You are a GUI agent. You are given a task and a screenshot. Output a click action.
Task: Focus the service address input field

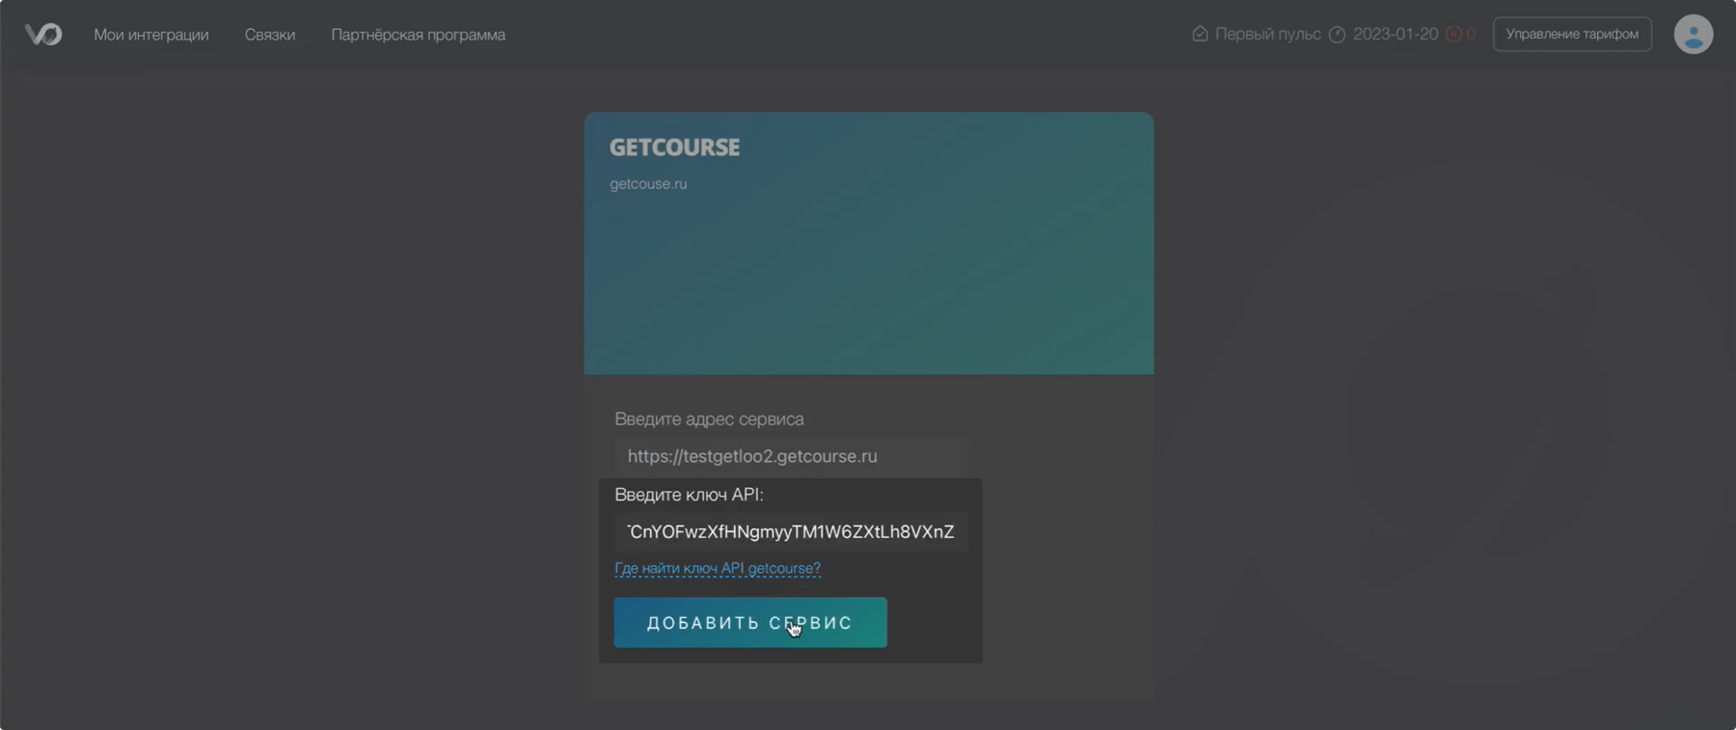tap(791, 456)
